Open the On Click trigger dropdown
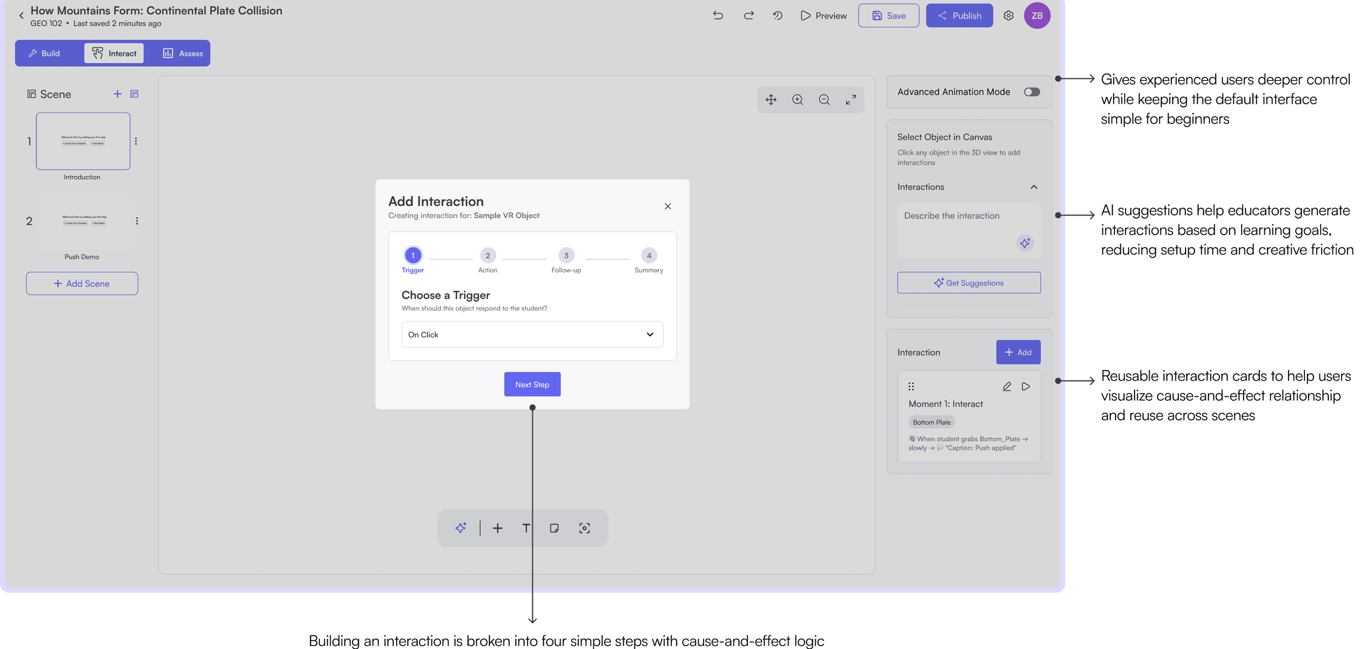1361x649 pixels. (x=532, y=334)
